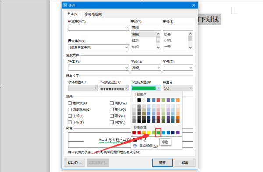Open the 西文字体 dropdown
The width and height of the screenshot is (263, 172).
click(x=127, y=47)
